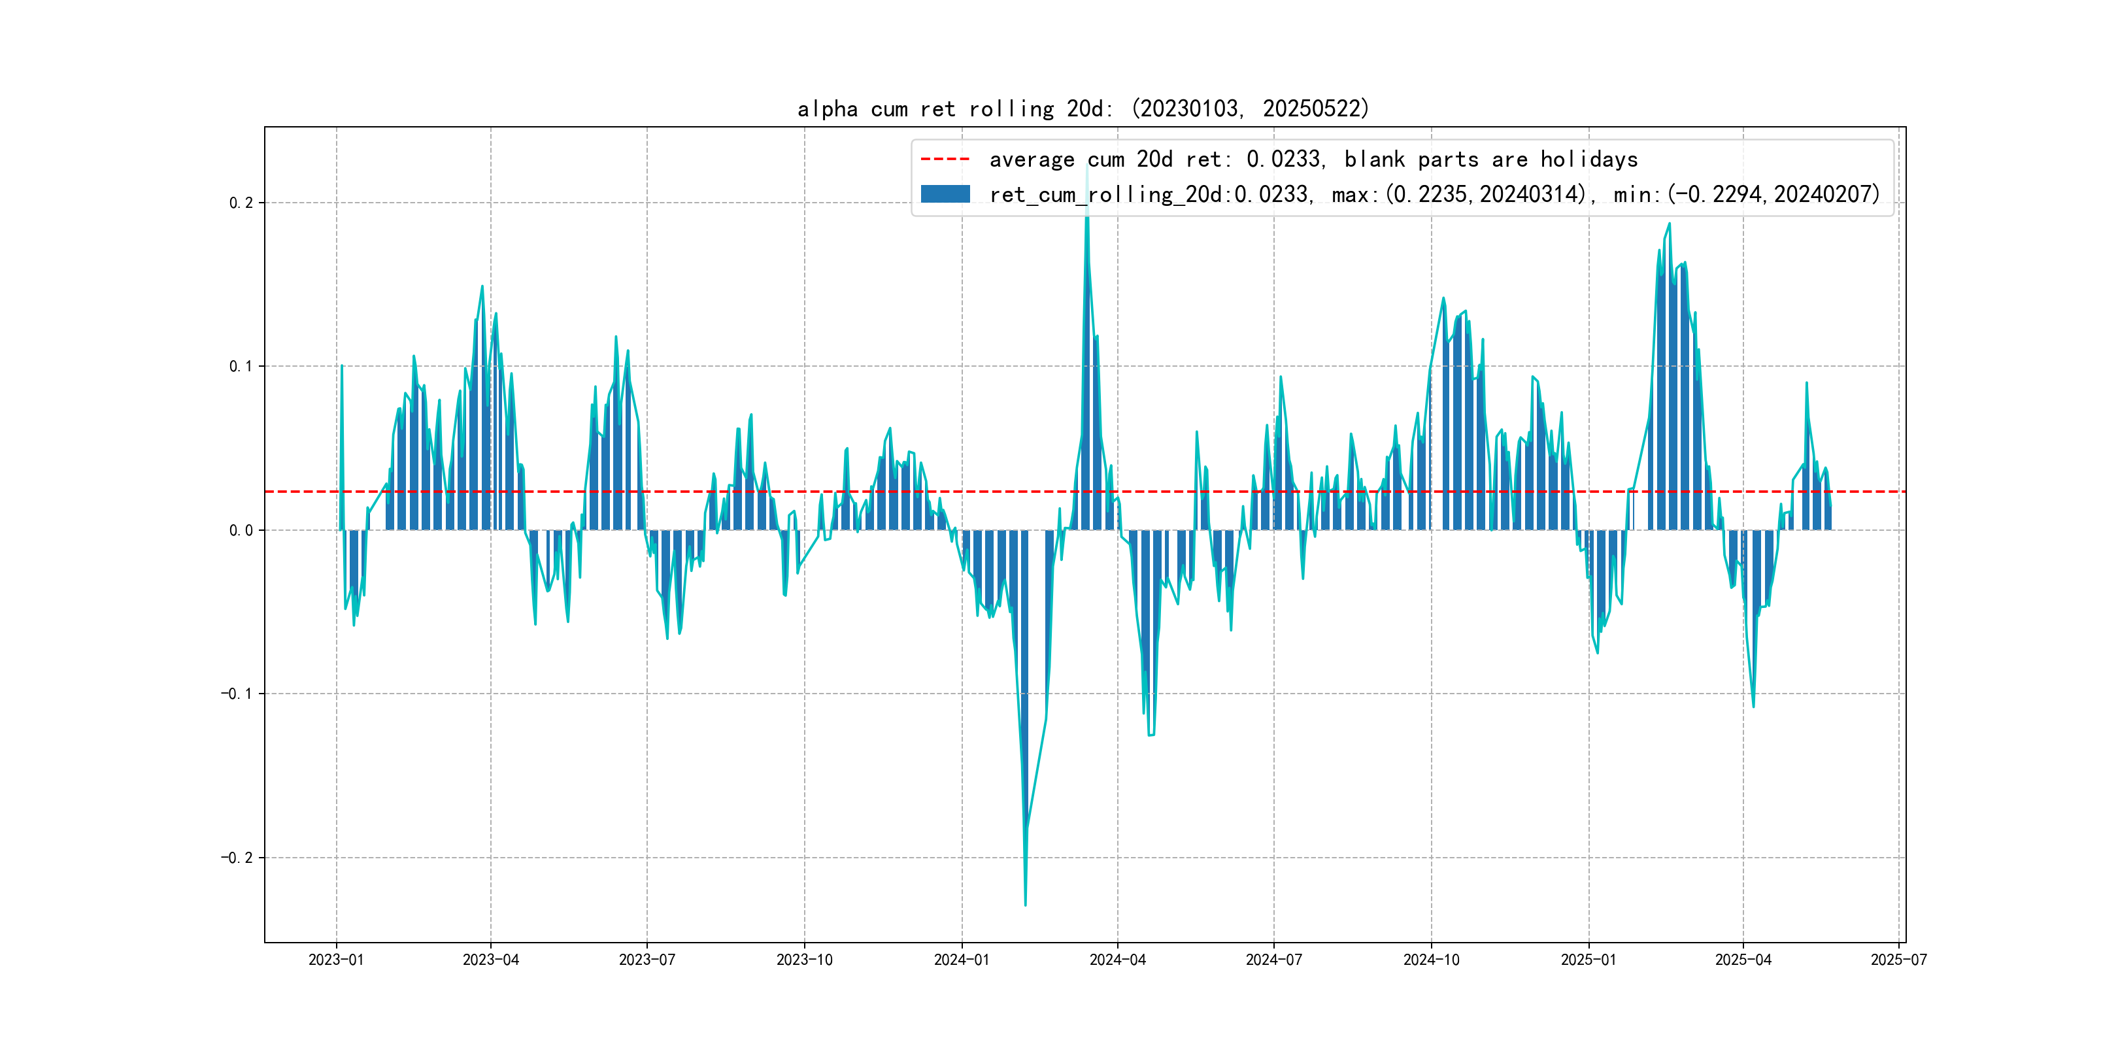Click the 2023-01 x-axis tick label

coord(335,960)
